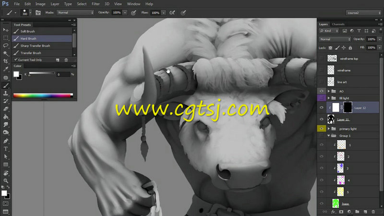
Task: Select the Brush tool in the toolbar
Action: pyautogui.click(x=6, y=85)
